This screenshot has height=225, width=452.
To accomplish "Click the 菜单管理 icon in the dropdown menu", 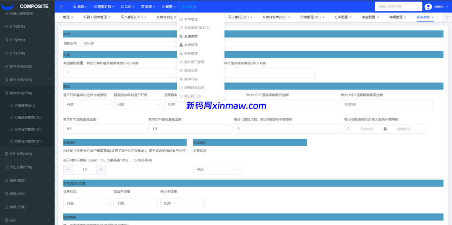I will coord(181,19).
